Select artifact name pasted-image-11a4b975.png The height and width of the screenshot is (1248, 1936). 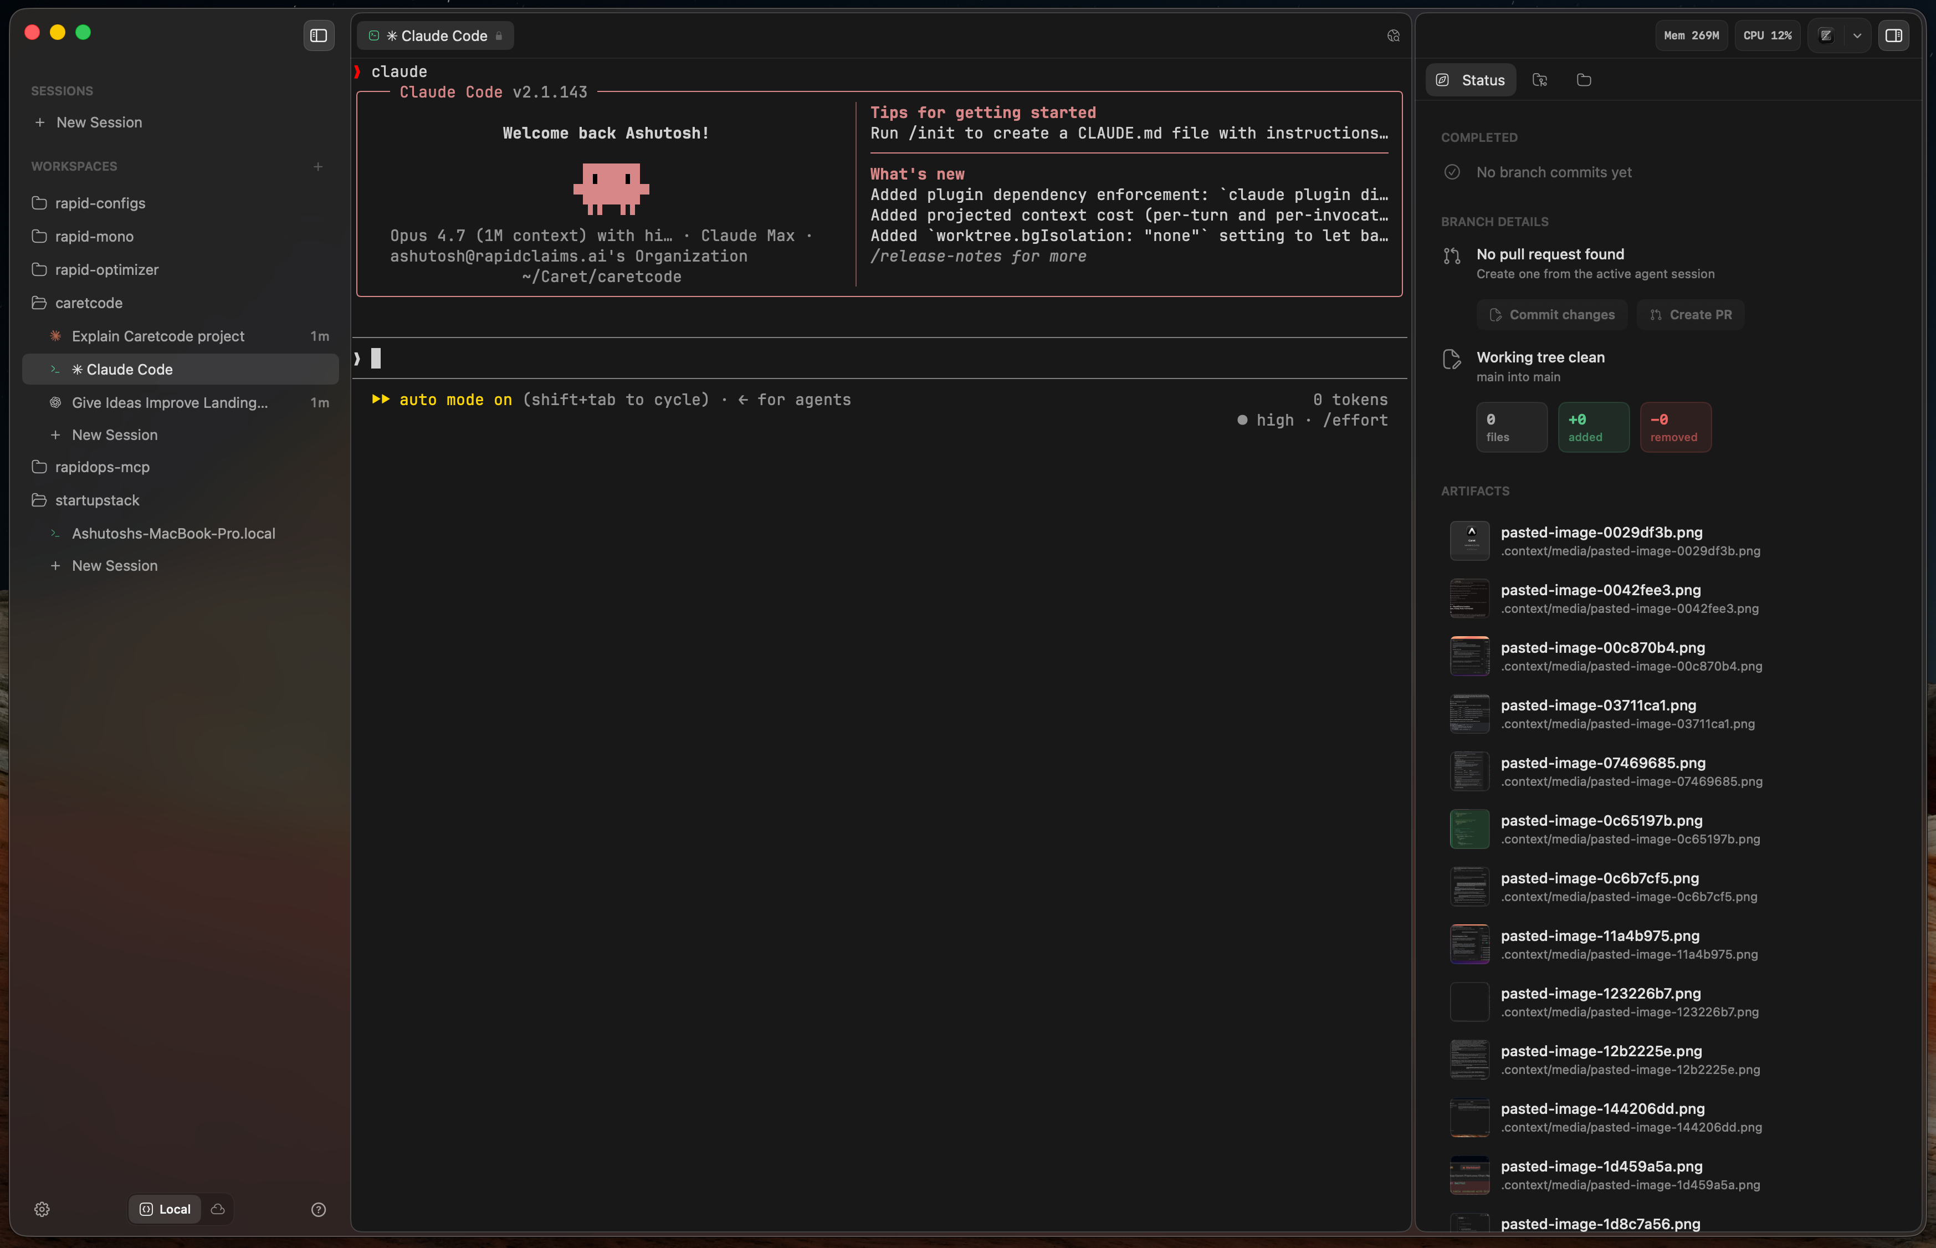(1600, 936)
